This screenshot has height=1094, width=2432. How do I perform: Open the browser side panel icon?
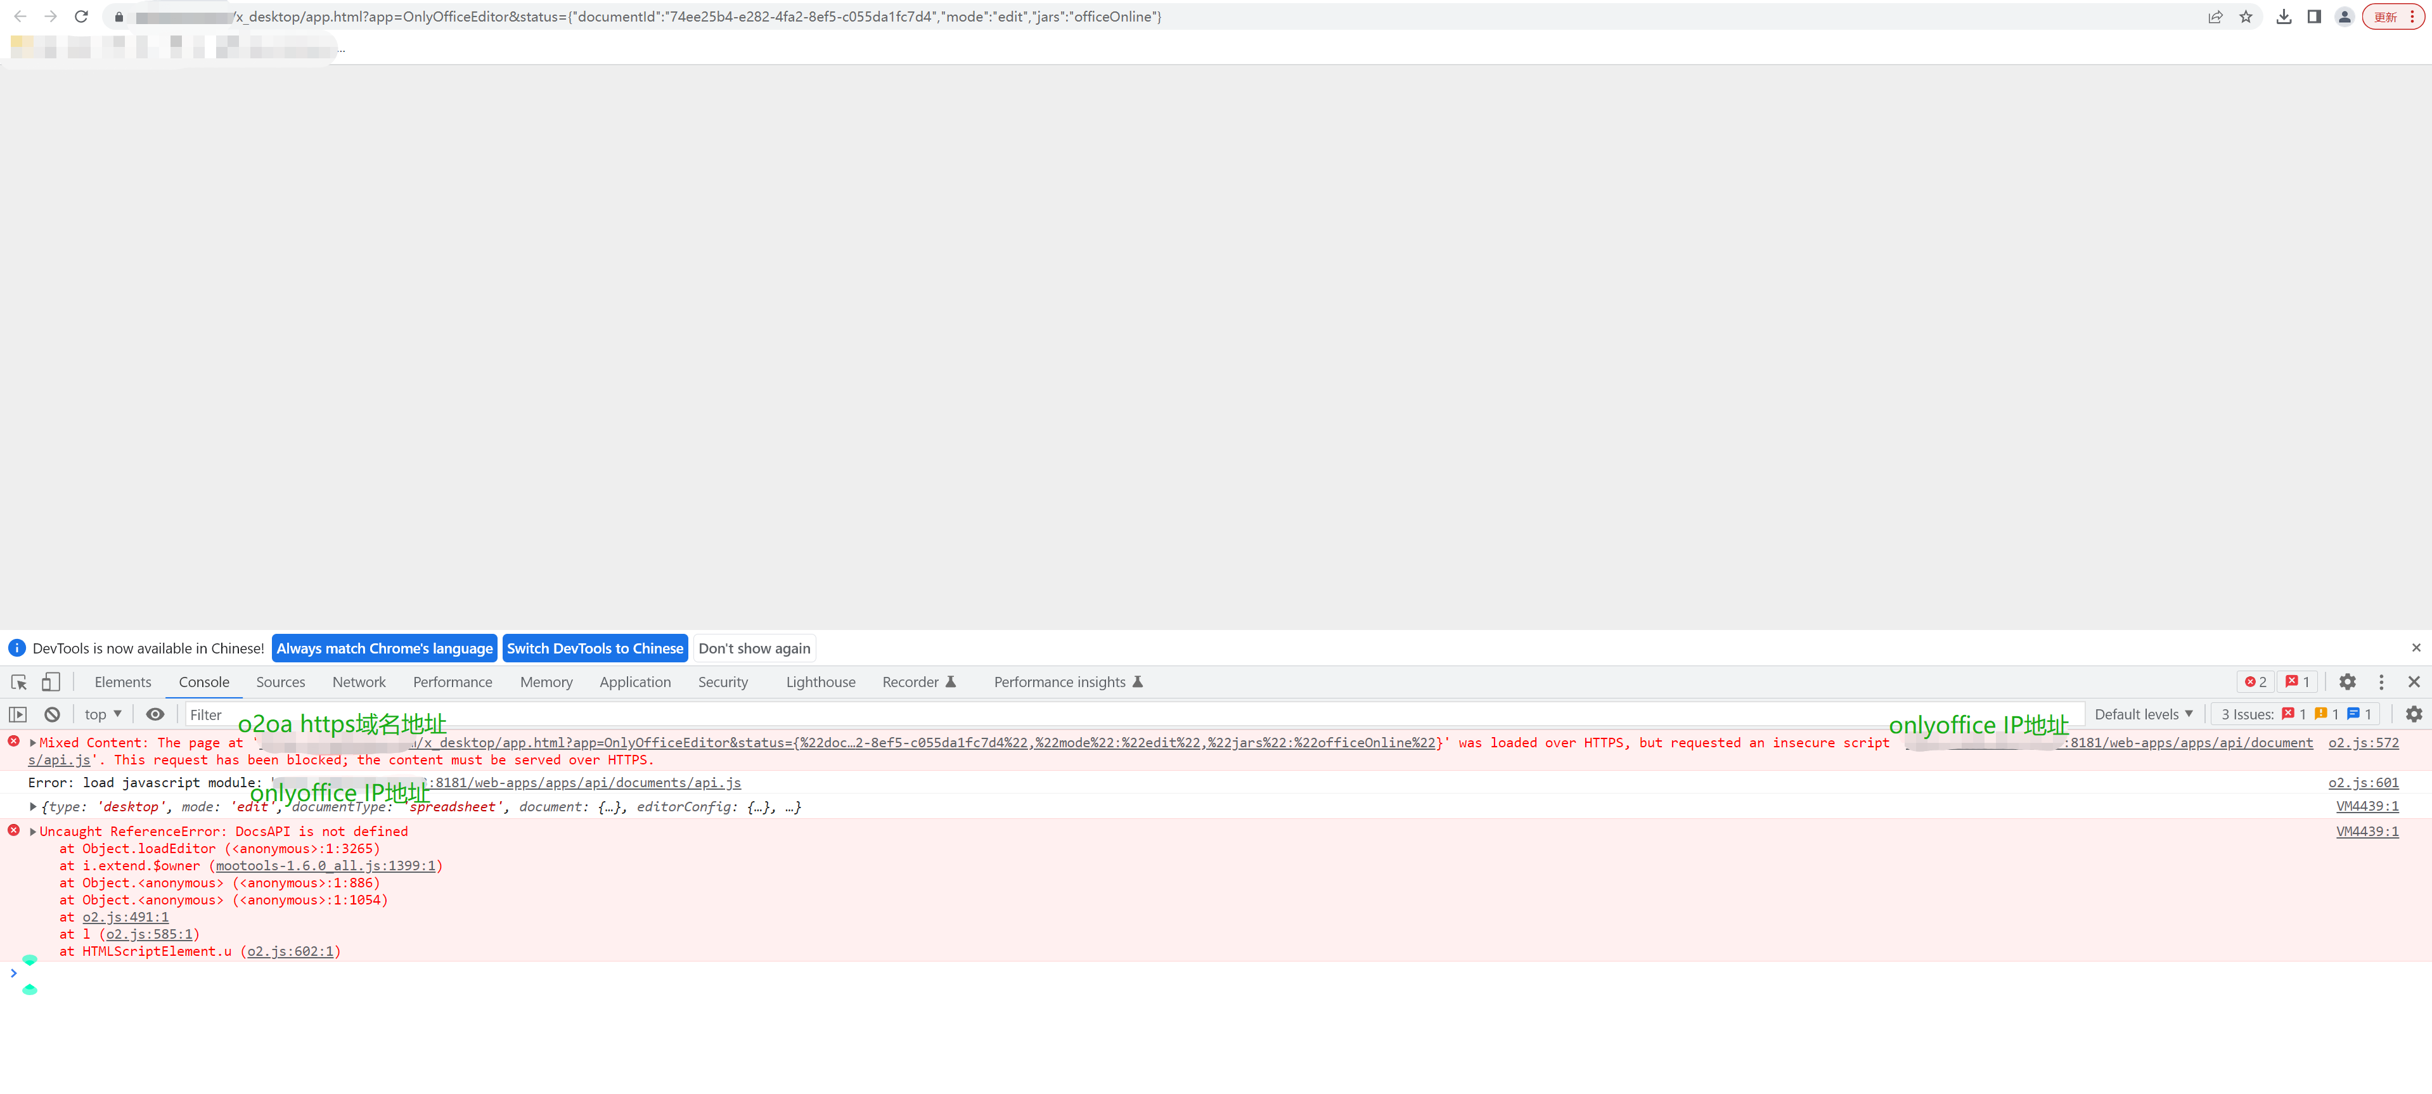point(2314,16)
